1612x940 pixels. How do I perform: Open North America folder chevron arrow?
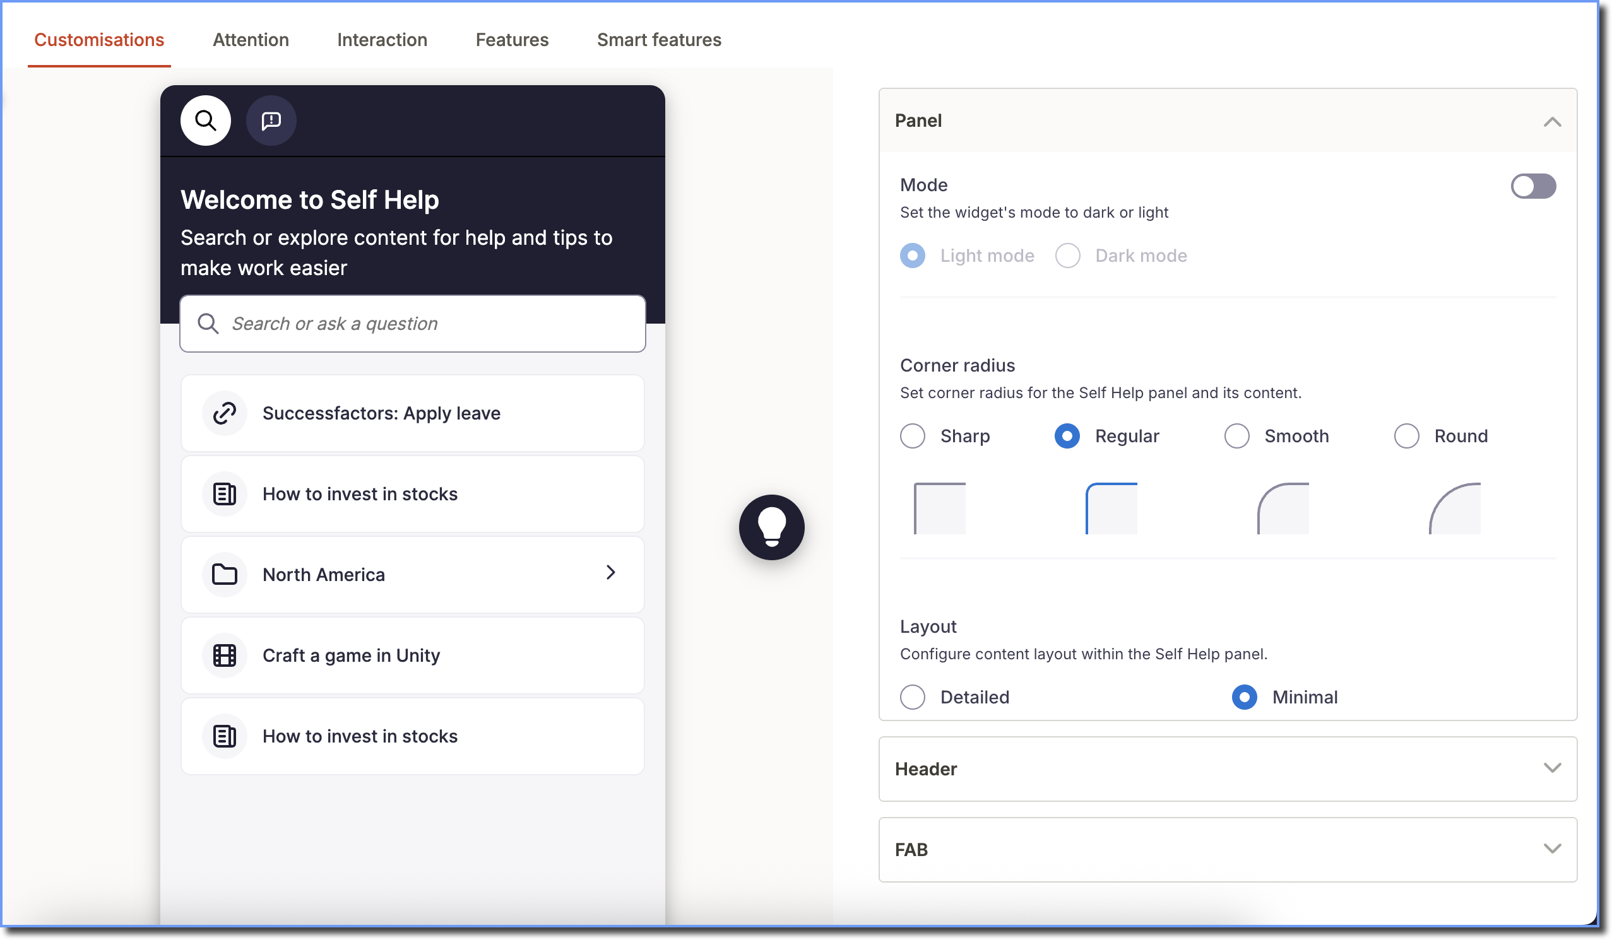click(611, 573)
